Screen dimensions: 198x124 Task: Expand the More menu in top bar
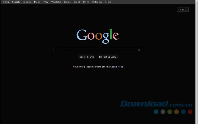click(109, 2)
